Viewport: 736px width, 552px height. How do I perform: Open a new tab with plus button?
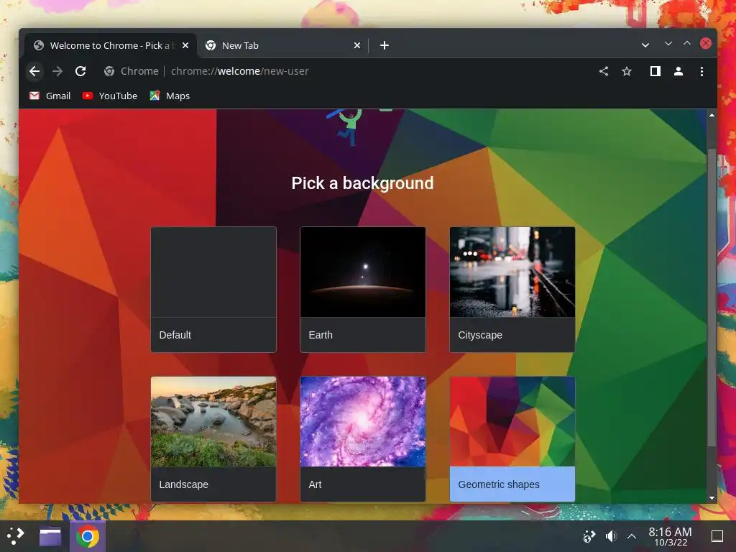tap(385, 45)
